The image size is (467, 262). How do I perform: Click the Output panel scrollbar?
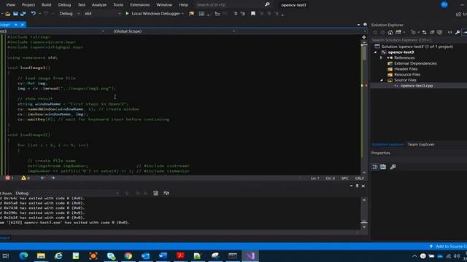(x=364, y=213)
